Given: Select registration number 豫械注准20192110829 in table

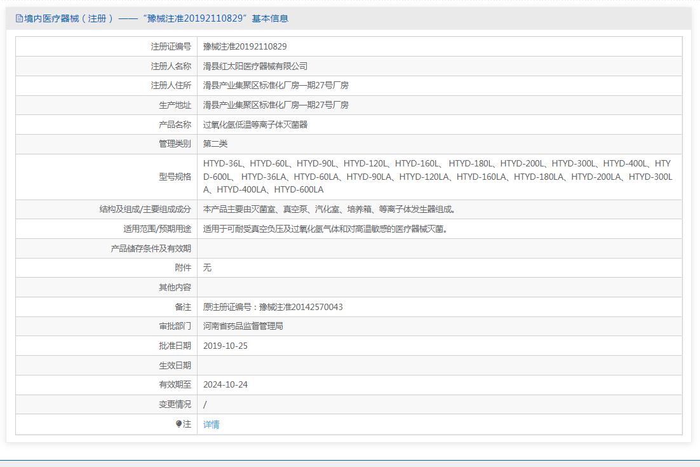Looking at the screenshot, I should (245, 46).
